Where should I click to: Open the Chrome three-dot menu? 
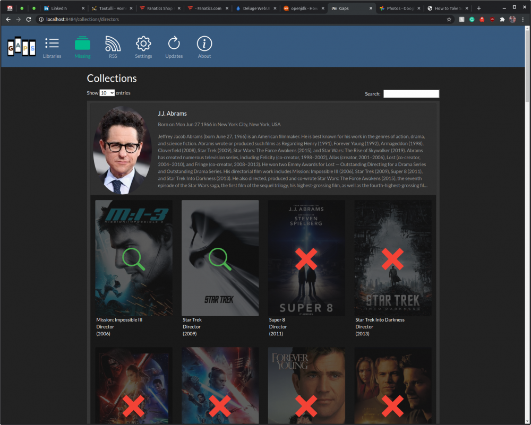point(523,19)
